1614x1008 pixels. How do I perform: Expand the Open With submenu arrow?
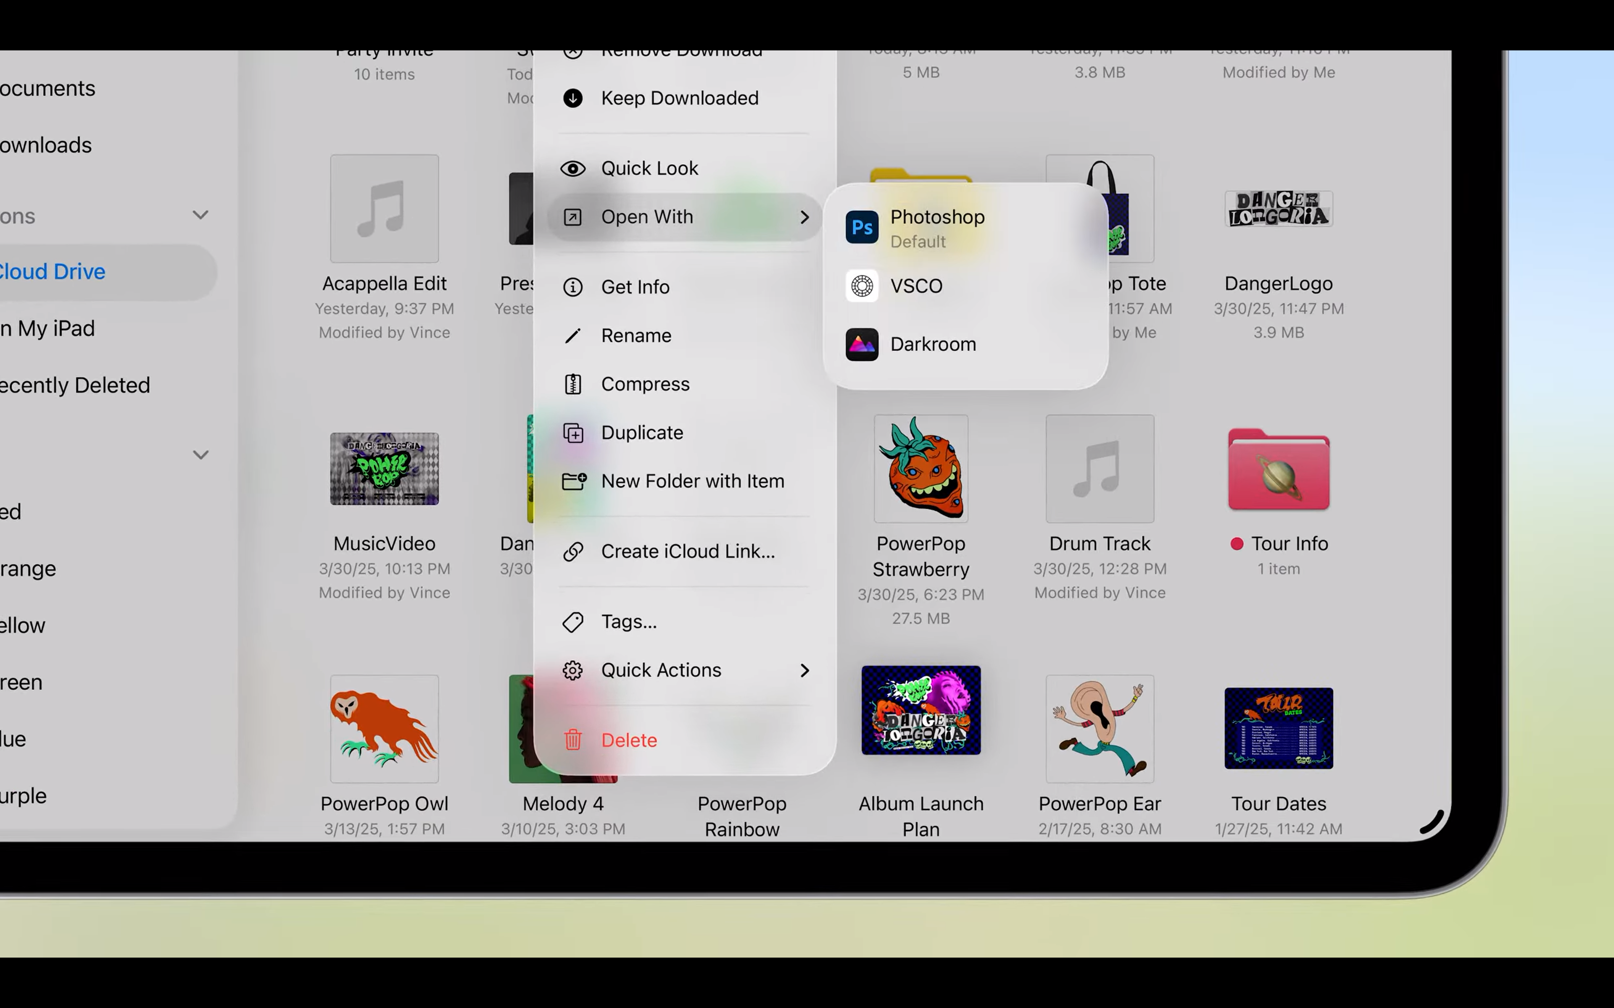coord(804,217)
